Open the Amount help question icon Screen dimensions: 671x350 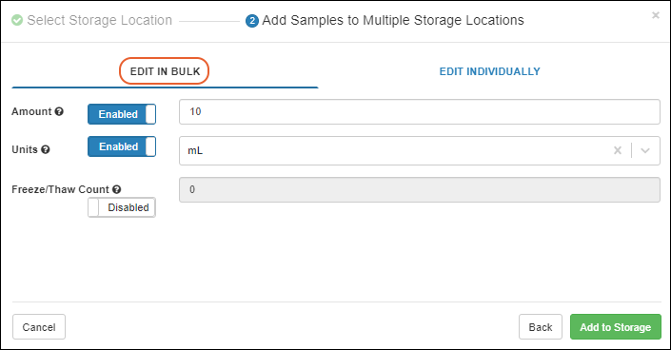pyautogui.click(x=59, y=111)
